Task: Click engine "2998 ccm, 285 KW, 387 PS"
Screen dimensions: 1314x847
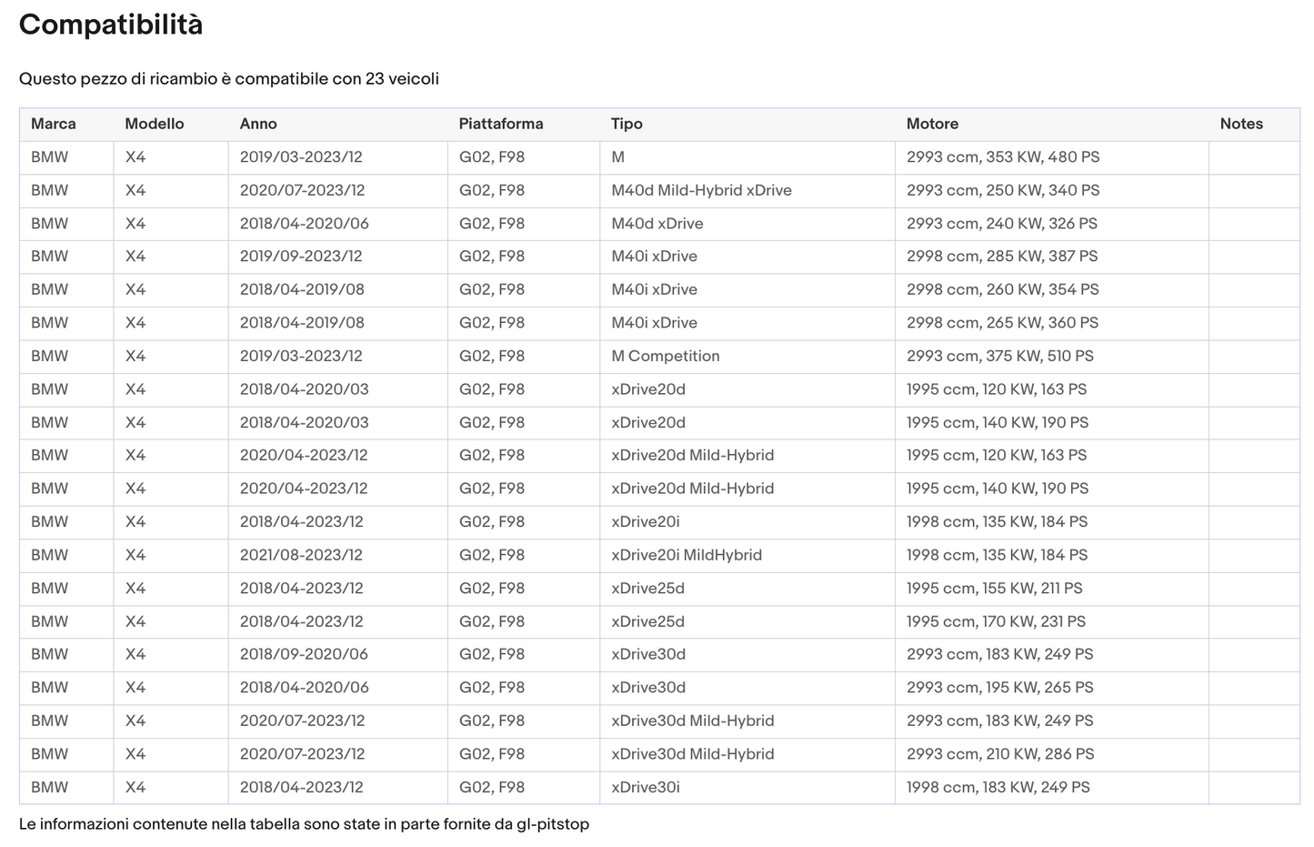Action: click(1002, 257)
